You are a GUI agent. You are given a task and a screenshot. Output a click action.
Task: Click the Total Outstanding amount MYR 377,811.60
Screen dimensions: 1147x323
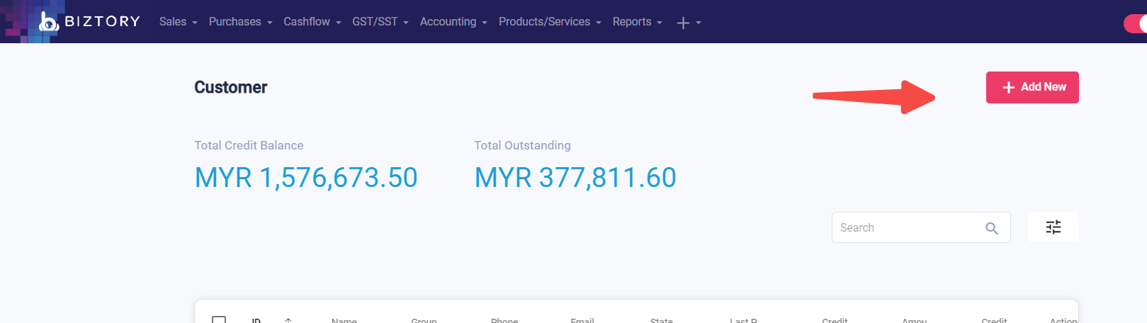coord(575,178)
